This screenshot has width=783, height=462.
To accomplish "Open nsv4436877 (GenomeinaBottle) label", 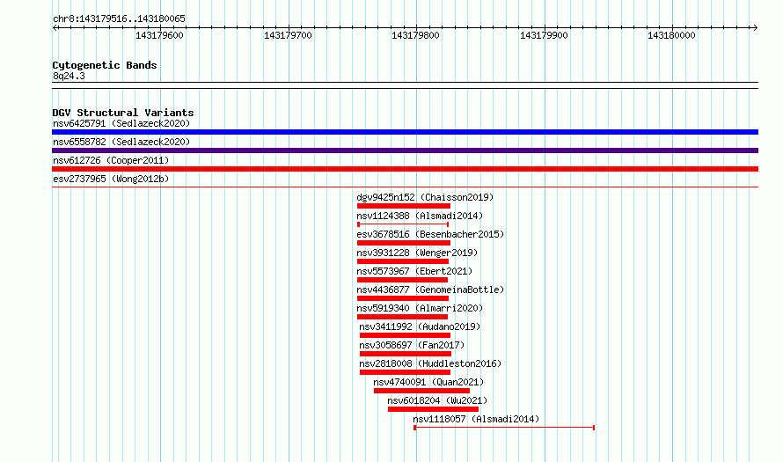I will click(x=430, y=290).
